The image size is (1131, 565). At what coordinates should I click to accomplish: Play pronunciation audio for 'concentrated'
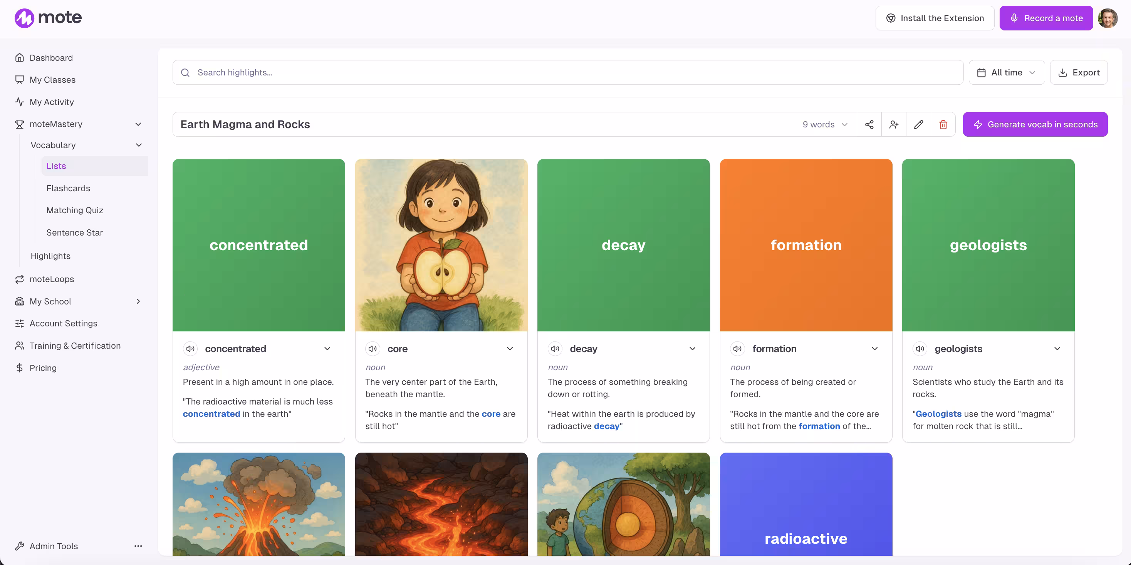point(190,349)
